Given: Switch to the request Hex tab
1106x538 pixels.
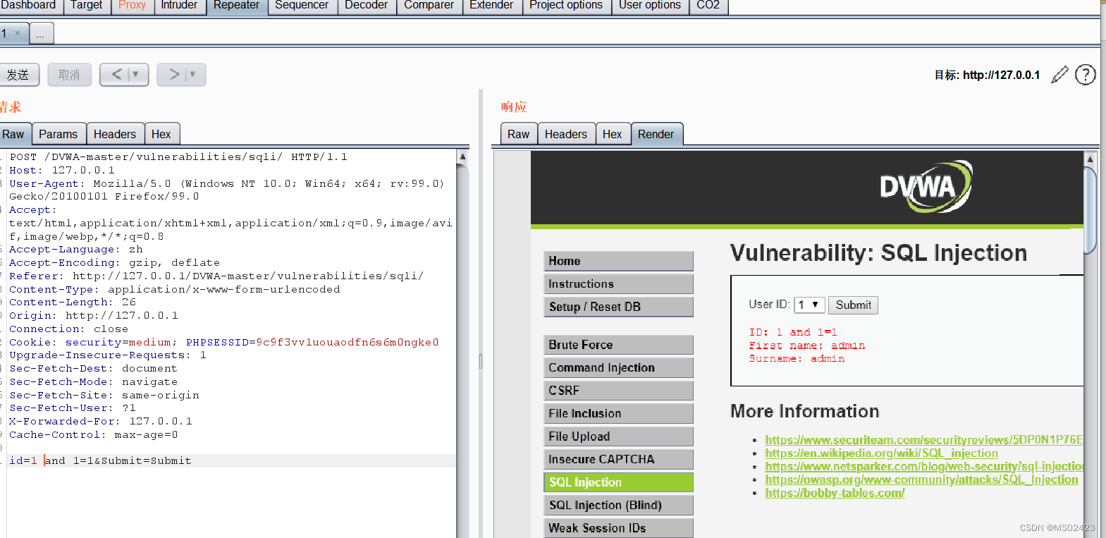Looking at the screenshot, I should click(161, 134).
